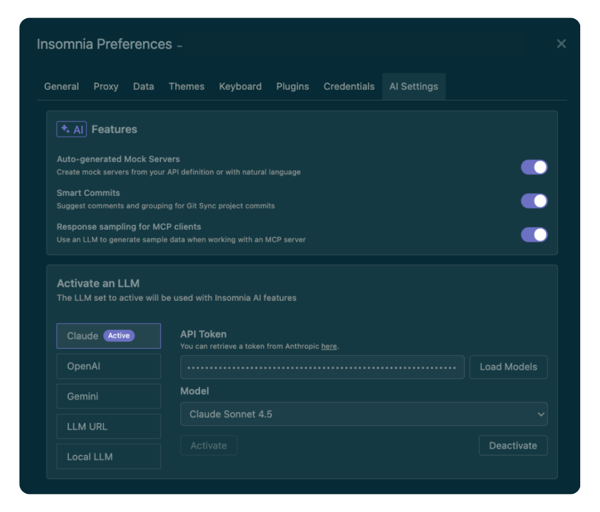
Task: Close the Insomnia Preferences dialog
Action: pos(561,44)
